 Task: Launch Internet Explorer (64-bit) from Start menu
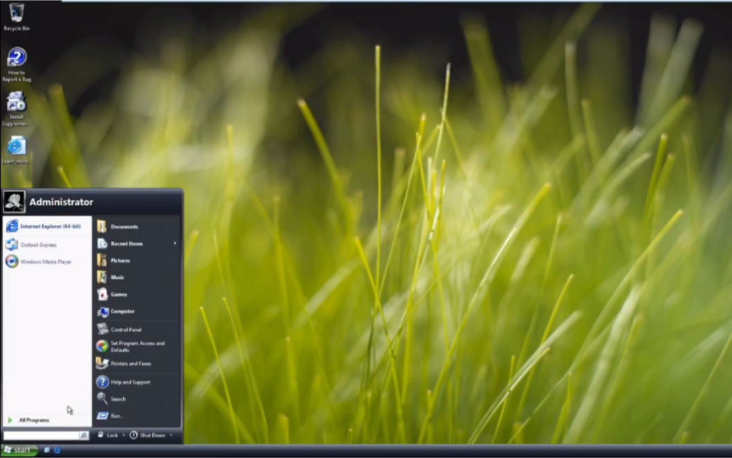coord(47,226)
